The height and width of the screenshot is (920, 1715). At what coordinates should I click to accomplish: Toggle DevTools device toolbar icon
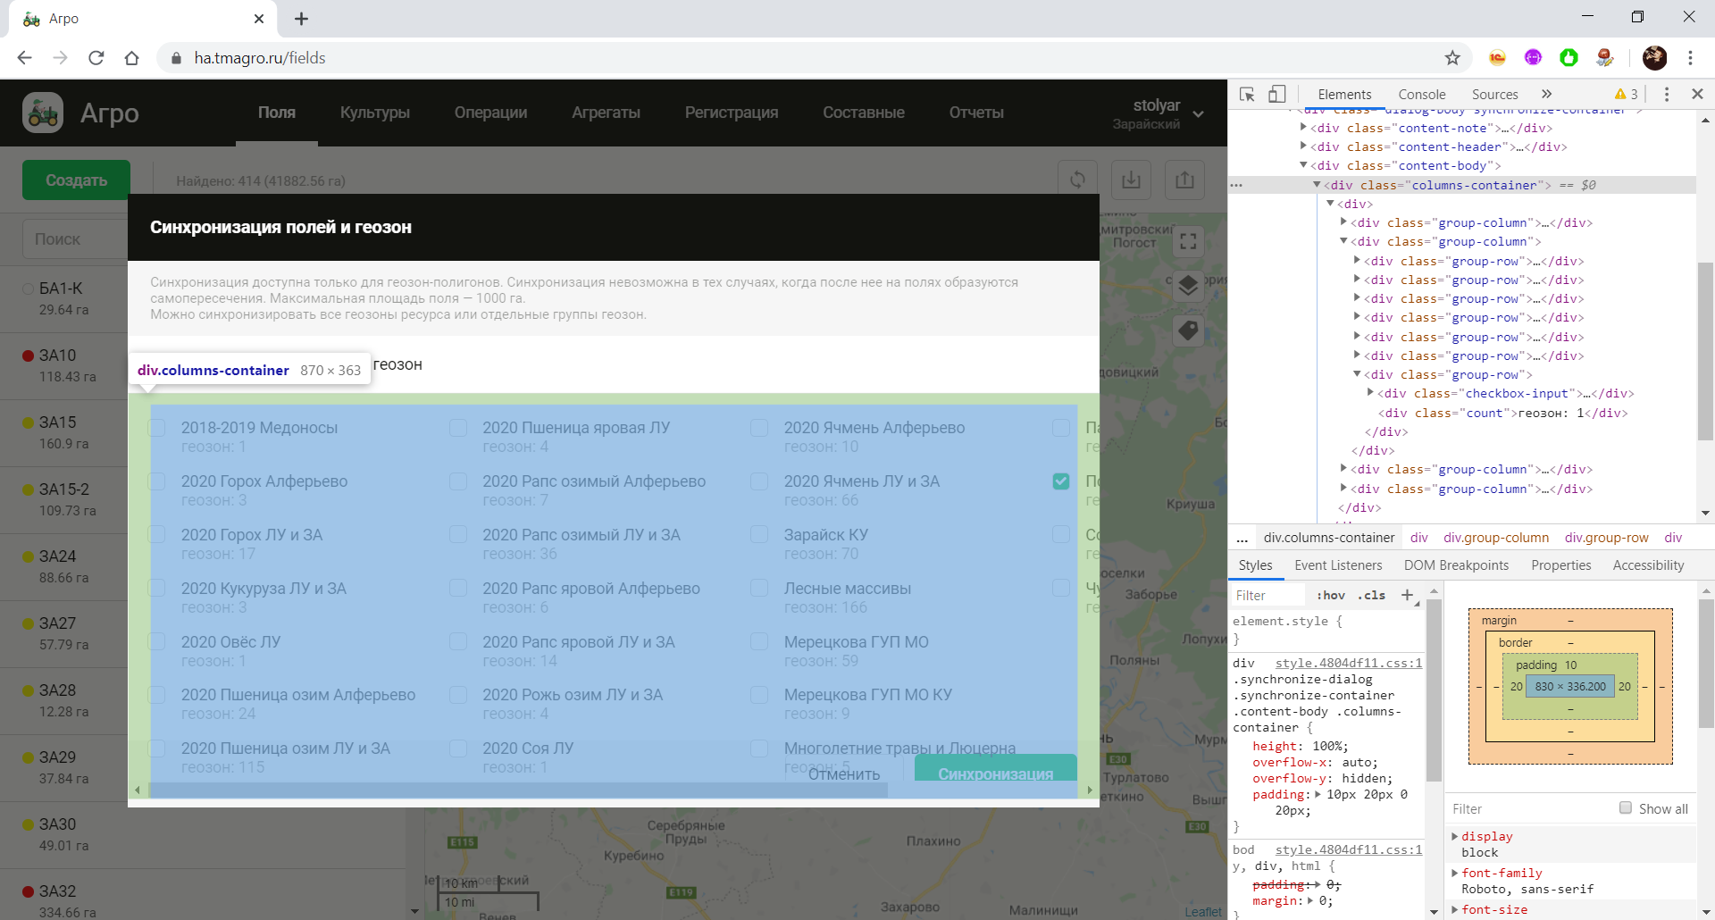[1277, 94]
